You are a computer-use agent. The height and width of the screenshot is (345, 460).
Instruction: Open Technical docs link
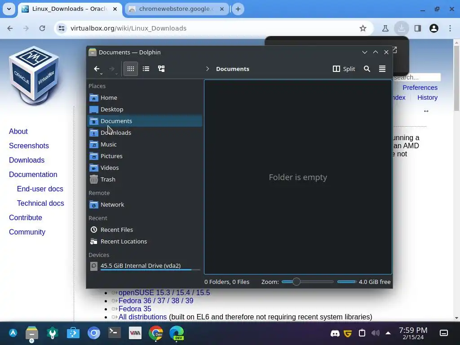pos(40,203)
